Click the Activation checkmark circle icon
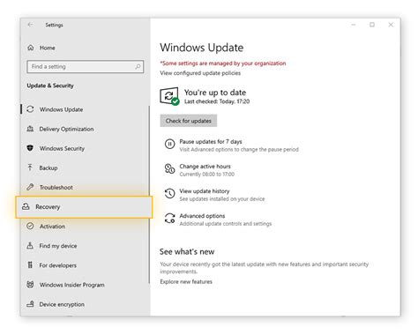 coord(30,226)
